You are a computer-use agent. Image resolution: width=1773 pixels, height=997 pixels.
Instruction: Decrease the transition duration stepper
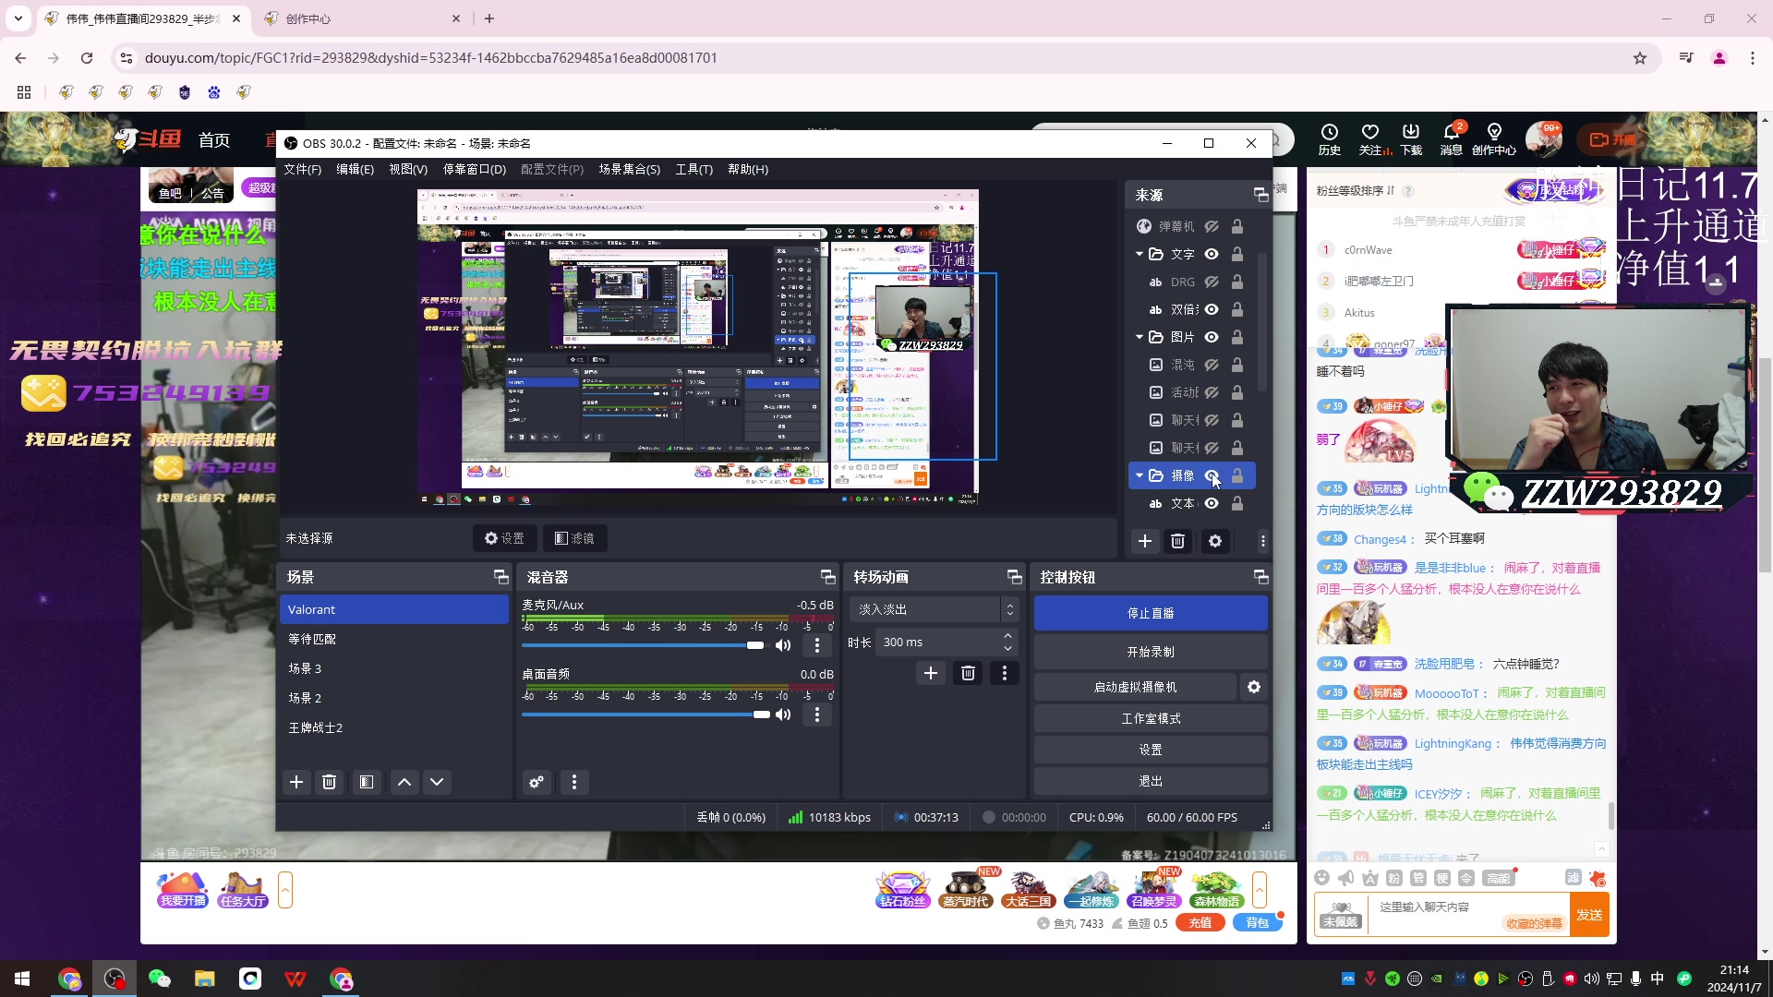click(1007, 648)
